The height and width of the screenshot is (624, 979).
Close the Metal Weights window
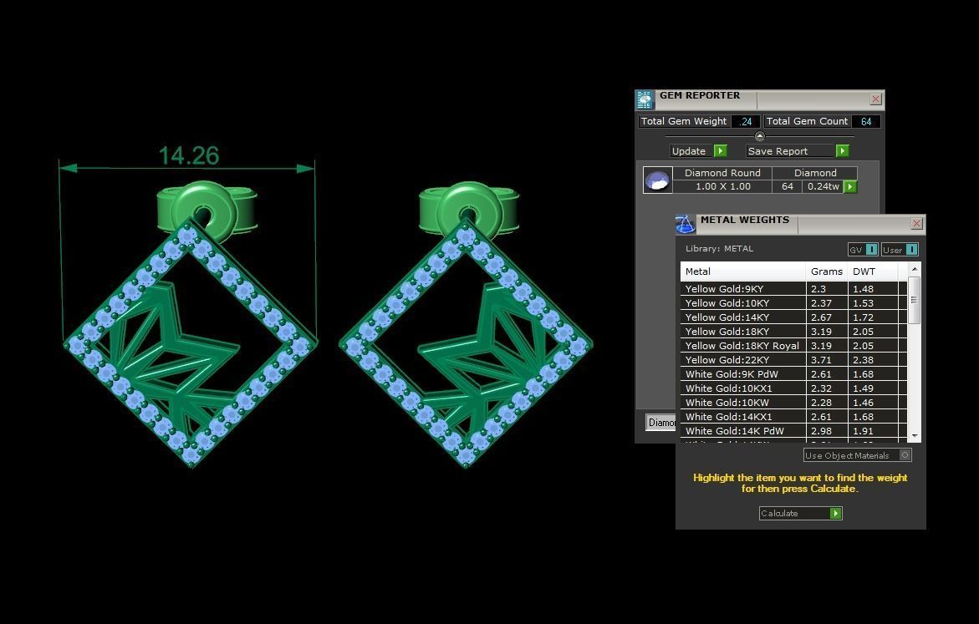point(916,223)
